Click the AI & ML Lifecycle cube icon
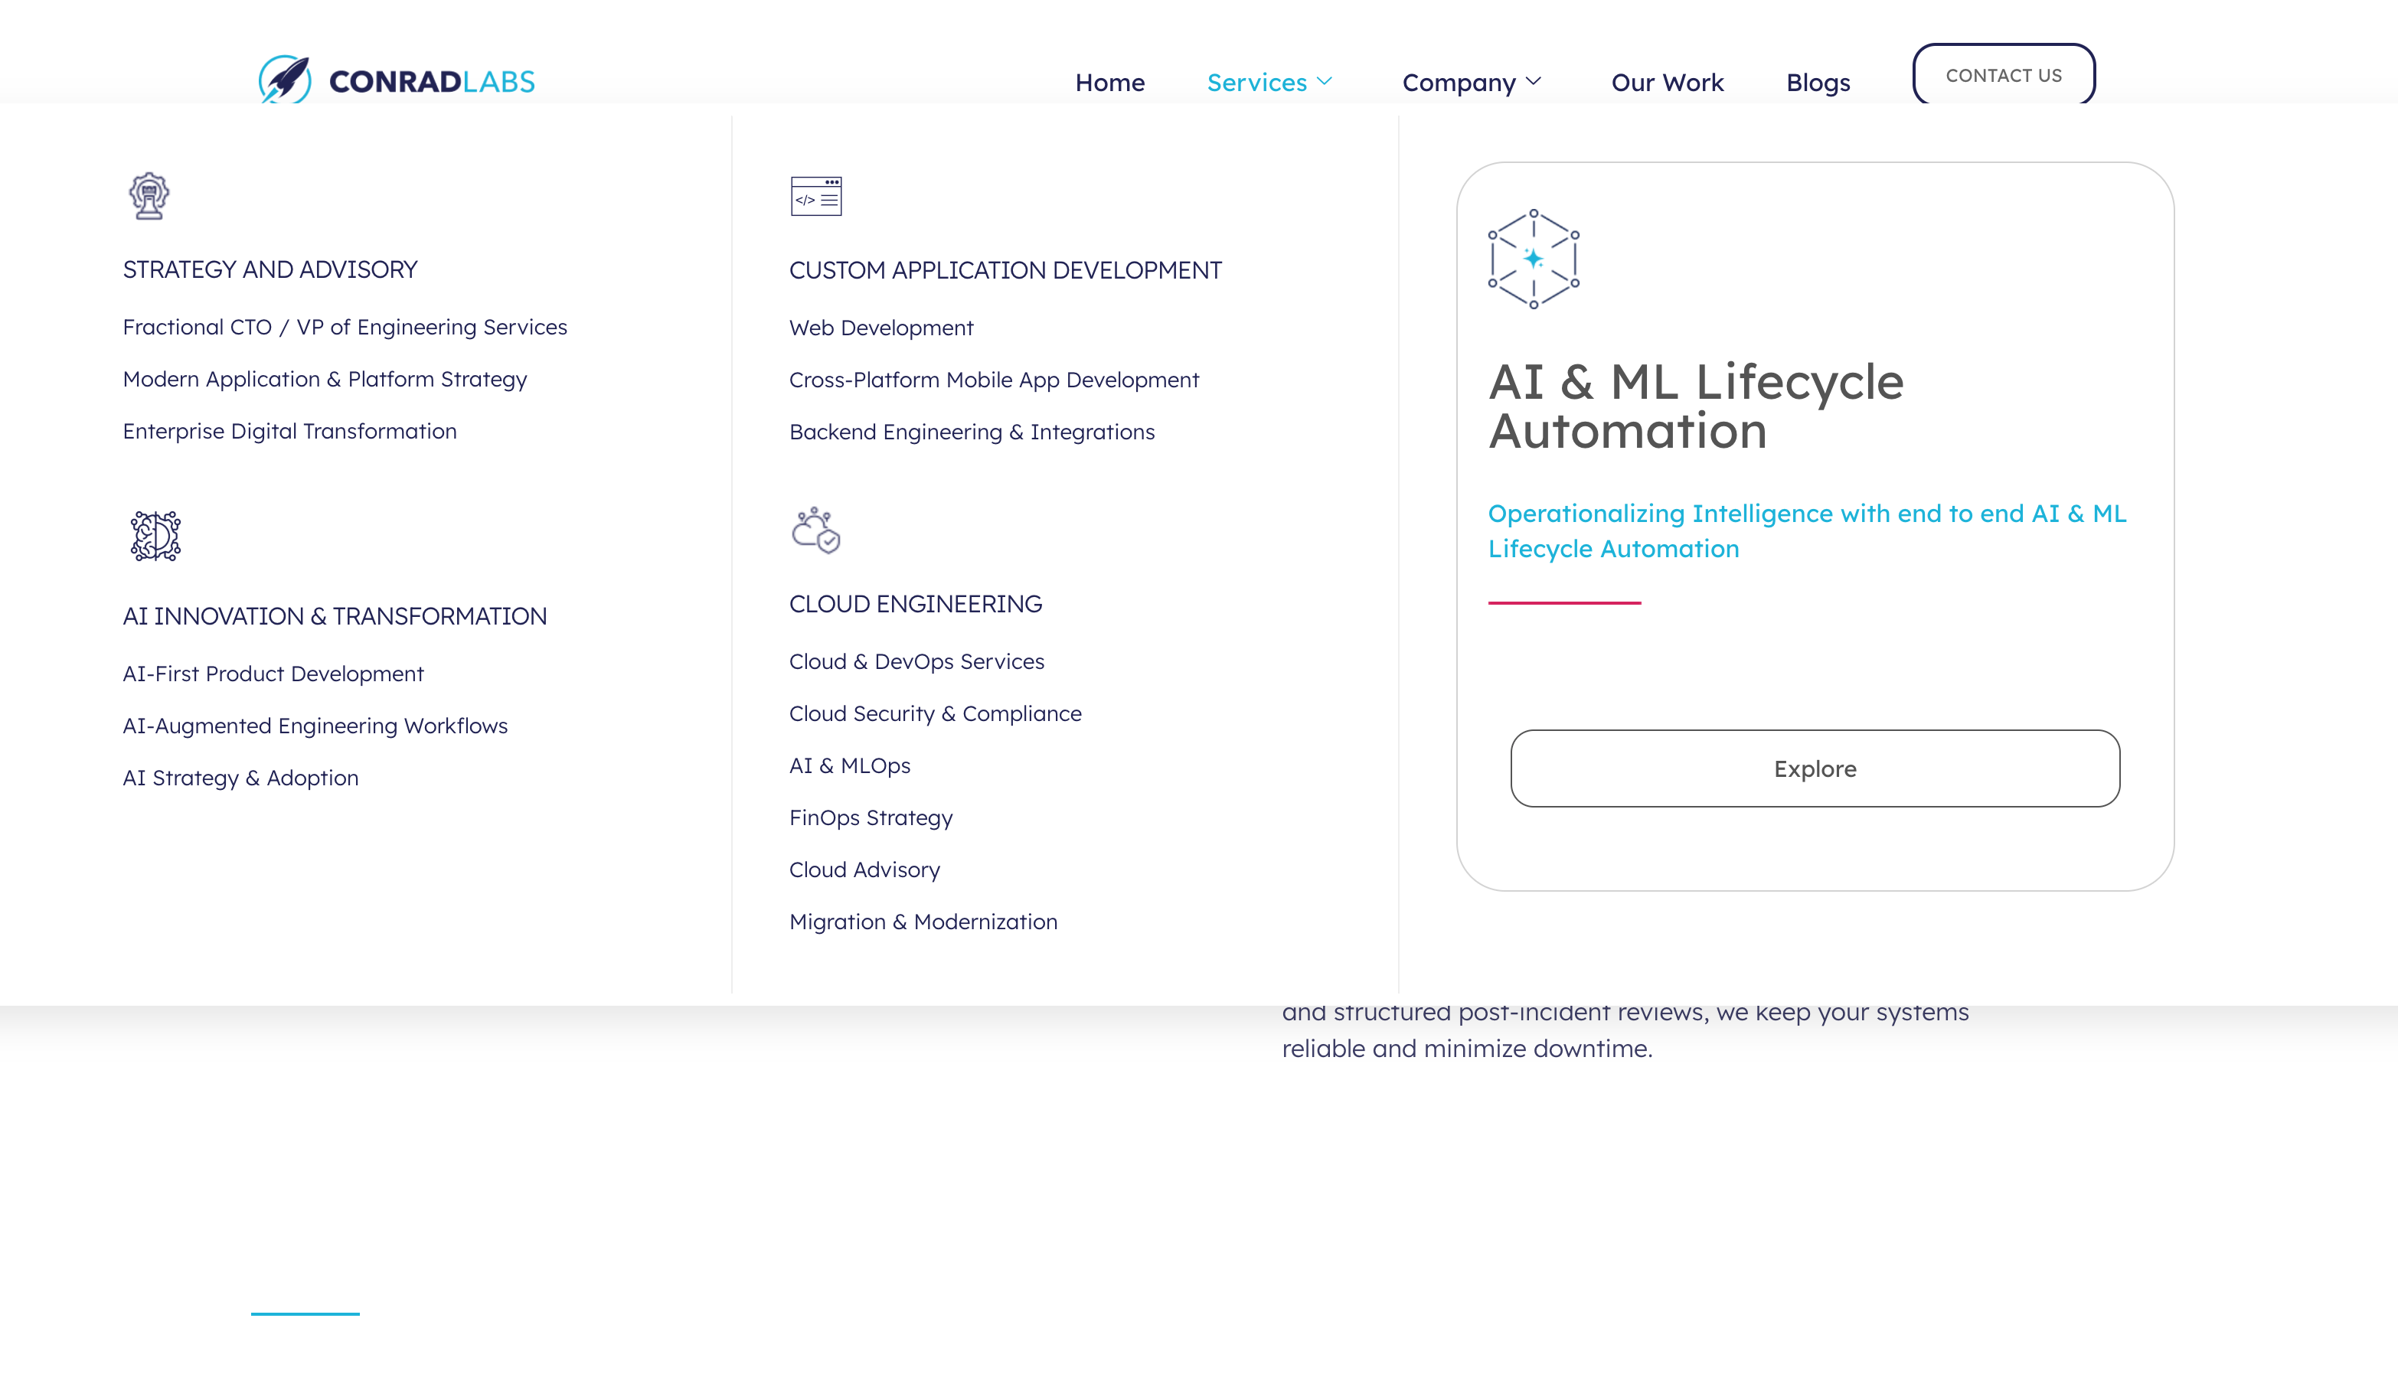Viewport: 2398px width, 1390px height. coord(1533,259)
